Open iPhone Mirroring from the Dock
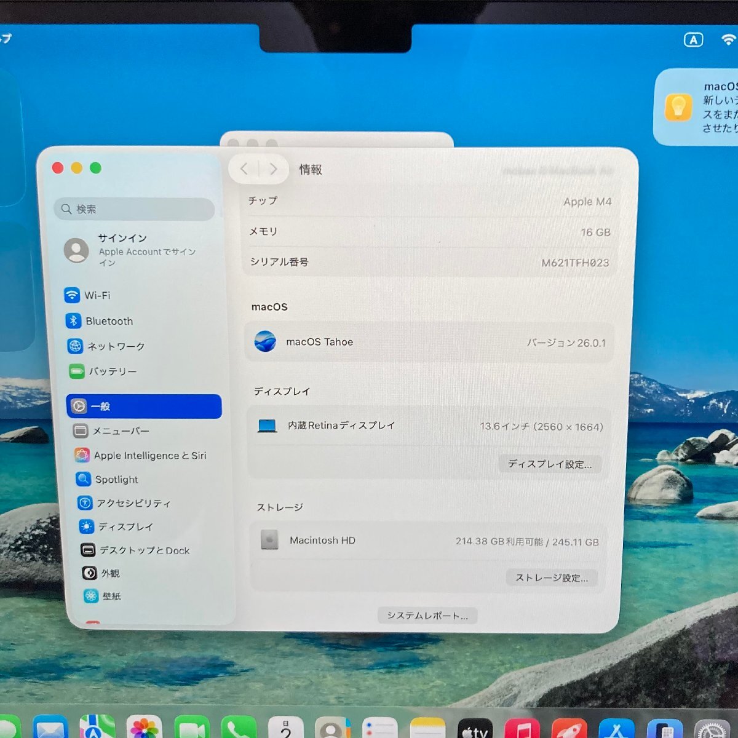The height and width of the screenshot is (738, 738). [x=664, y=728]
